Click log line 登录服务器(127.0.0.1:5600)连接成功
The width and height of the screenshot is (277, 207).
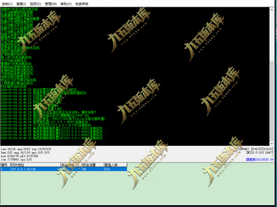[x=46, y=122]
